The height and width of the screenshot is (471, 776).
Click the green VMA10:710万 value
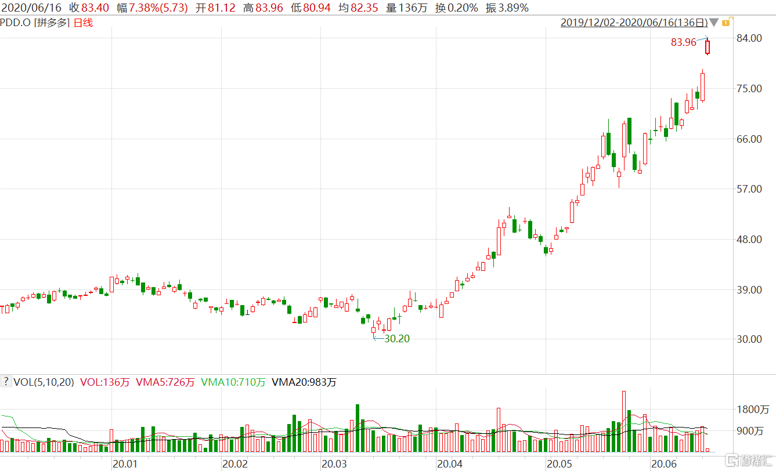[233, 382]
